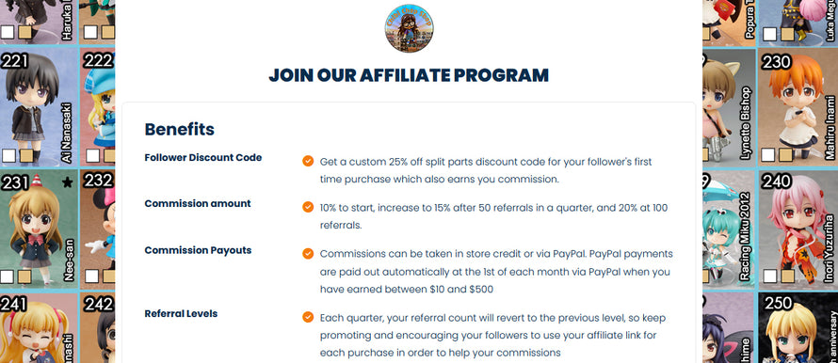
Task: Click the orange checkmark beside Commission Payouts
Action: pos(308,254)
